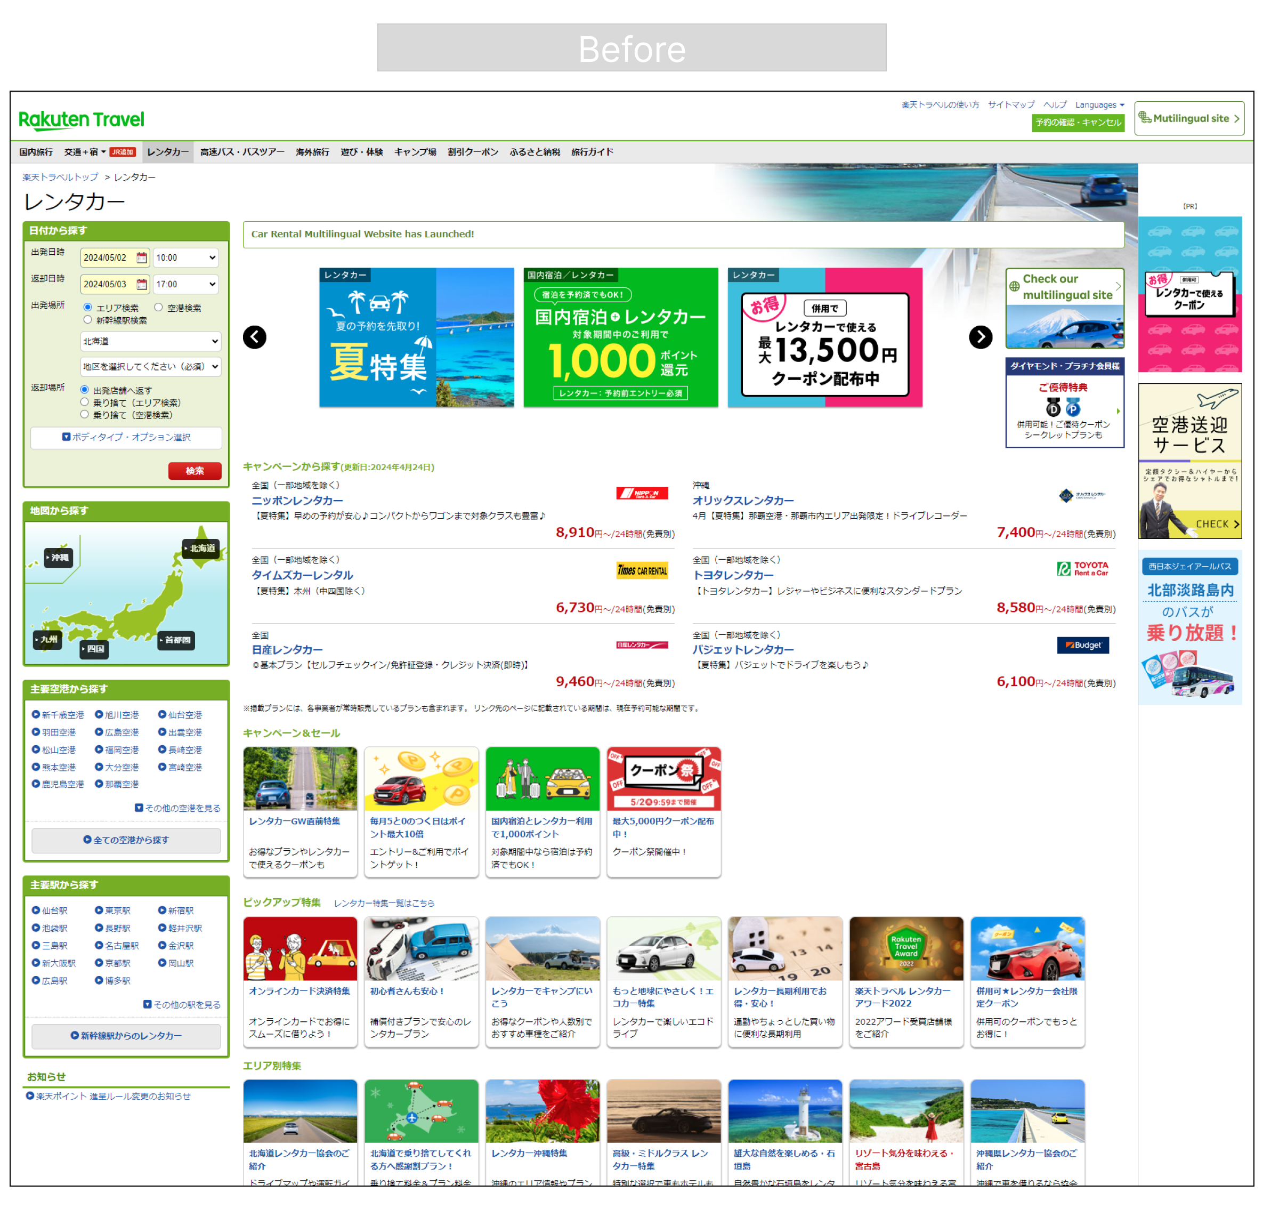Open the 夏特集 banner thumbnail
1263x1209 pixels.
416,337
